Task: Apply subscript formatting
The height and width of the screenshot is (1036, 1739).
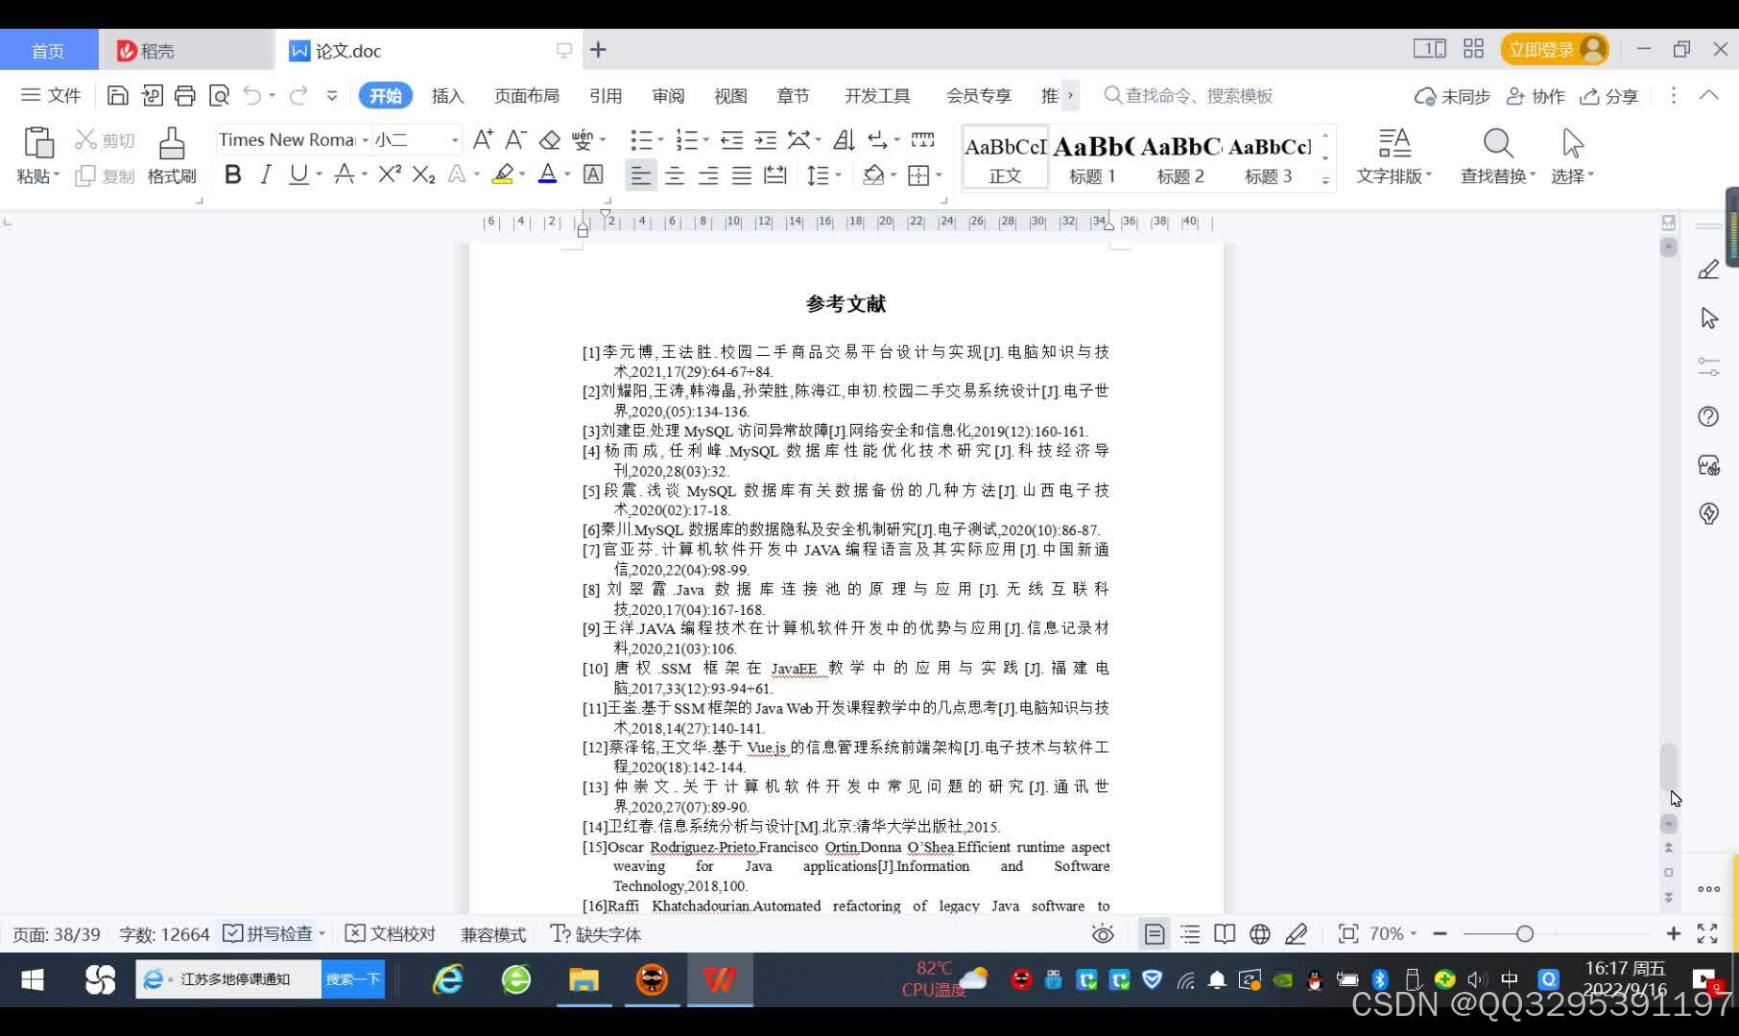Action: coord(423,174)
